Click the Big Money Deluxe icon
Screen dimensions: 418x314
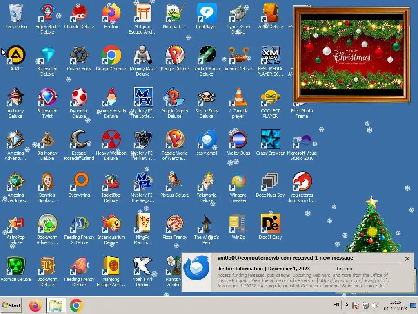click(47, 145)
